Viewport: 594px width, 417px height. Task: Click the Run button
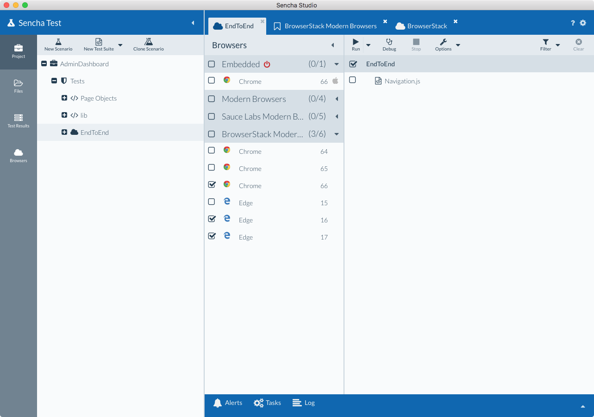[356, 44]
